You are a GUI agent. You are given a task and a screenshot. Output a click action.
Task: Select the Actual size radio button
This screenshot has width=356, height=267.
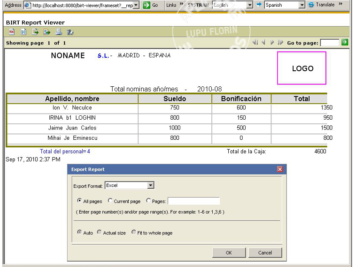coord(99,232)
